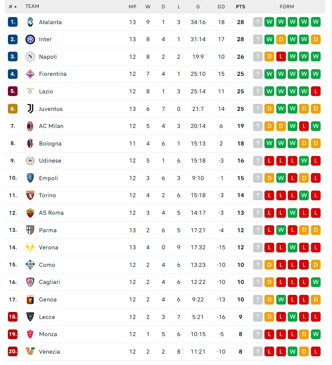The width and height of the screenshot is (332, 365).
Task: Click Lazio's red L latest form badge
Action: pyautogui.click(x=316, y=91)
